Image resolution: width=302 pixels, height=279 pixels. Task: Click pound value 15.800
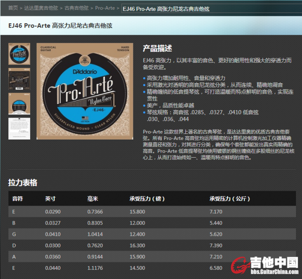[x=138, y=212]
